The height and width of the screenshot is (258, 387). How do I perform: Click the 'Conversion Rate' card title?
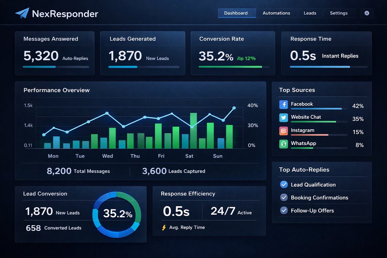(x=222, y=39)
